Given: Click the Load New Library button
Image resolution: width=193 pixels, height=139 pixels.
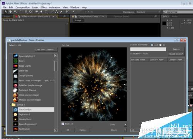Looking at the screenshot, I should tap(46, 50).
